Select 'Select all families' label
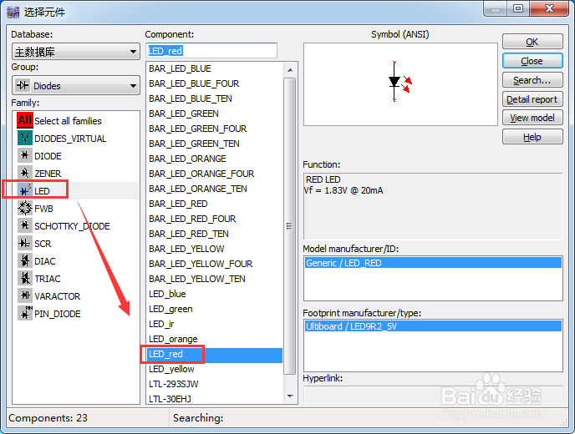 (68, 121)
